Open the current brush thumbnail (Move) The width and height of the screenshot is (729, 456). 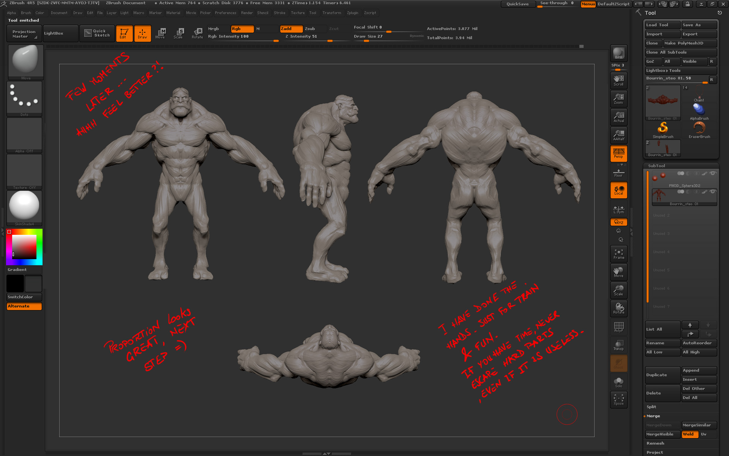coord(25,62)
